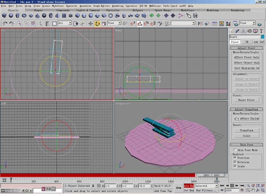This screenshot has height=194, width=266.
Task: Toggle the 3D Snap magnet button
Action: 133,24
